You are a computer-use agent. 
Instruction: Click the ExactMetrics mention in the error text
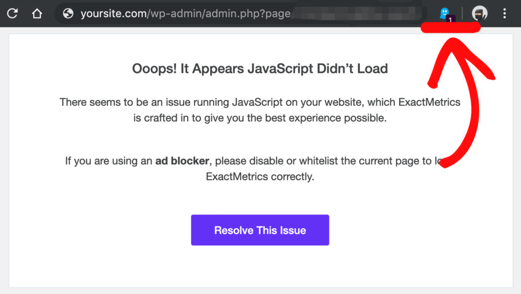pyautogui.click(x=429, y=102)
